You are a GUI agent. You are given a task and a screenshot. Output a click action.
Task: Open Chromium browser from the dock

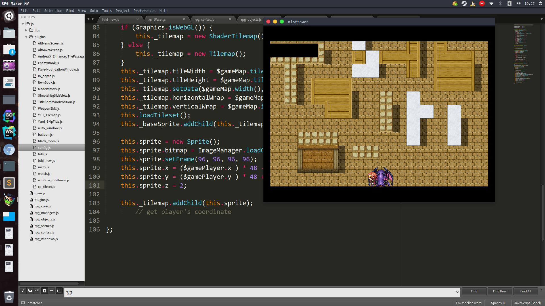[x=9, y=150]
